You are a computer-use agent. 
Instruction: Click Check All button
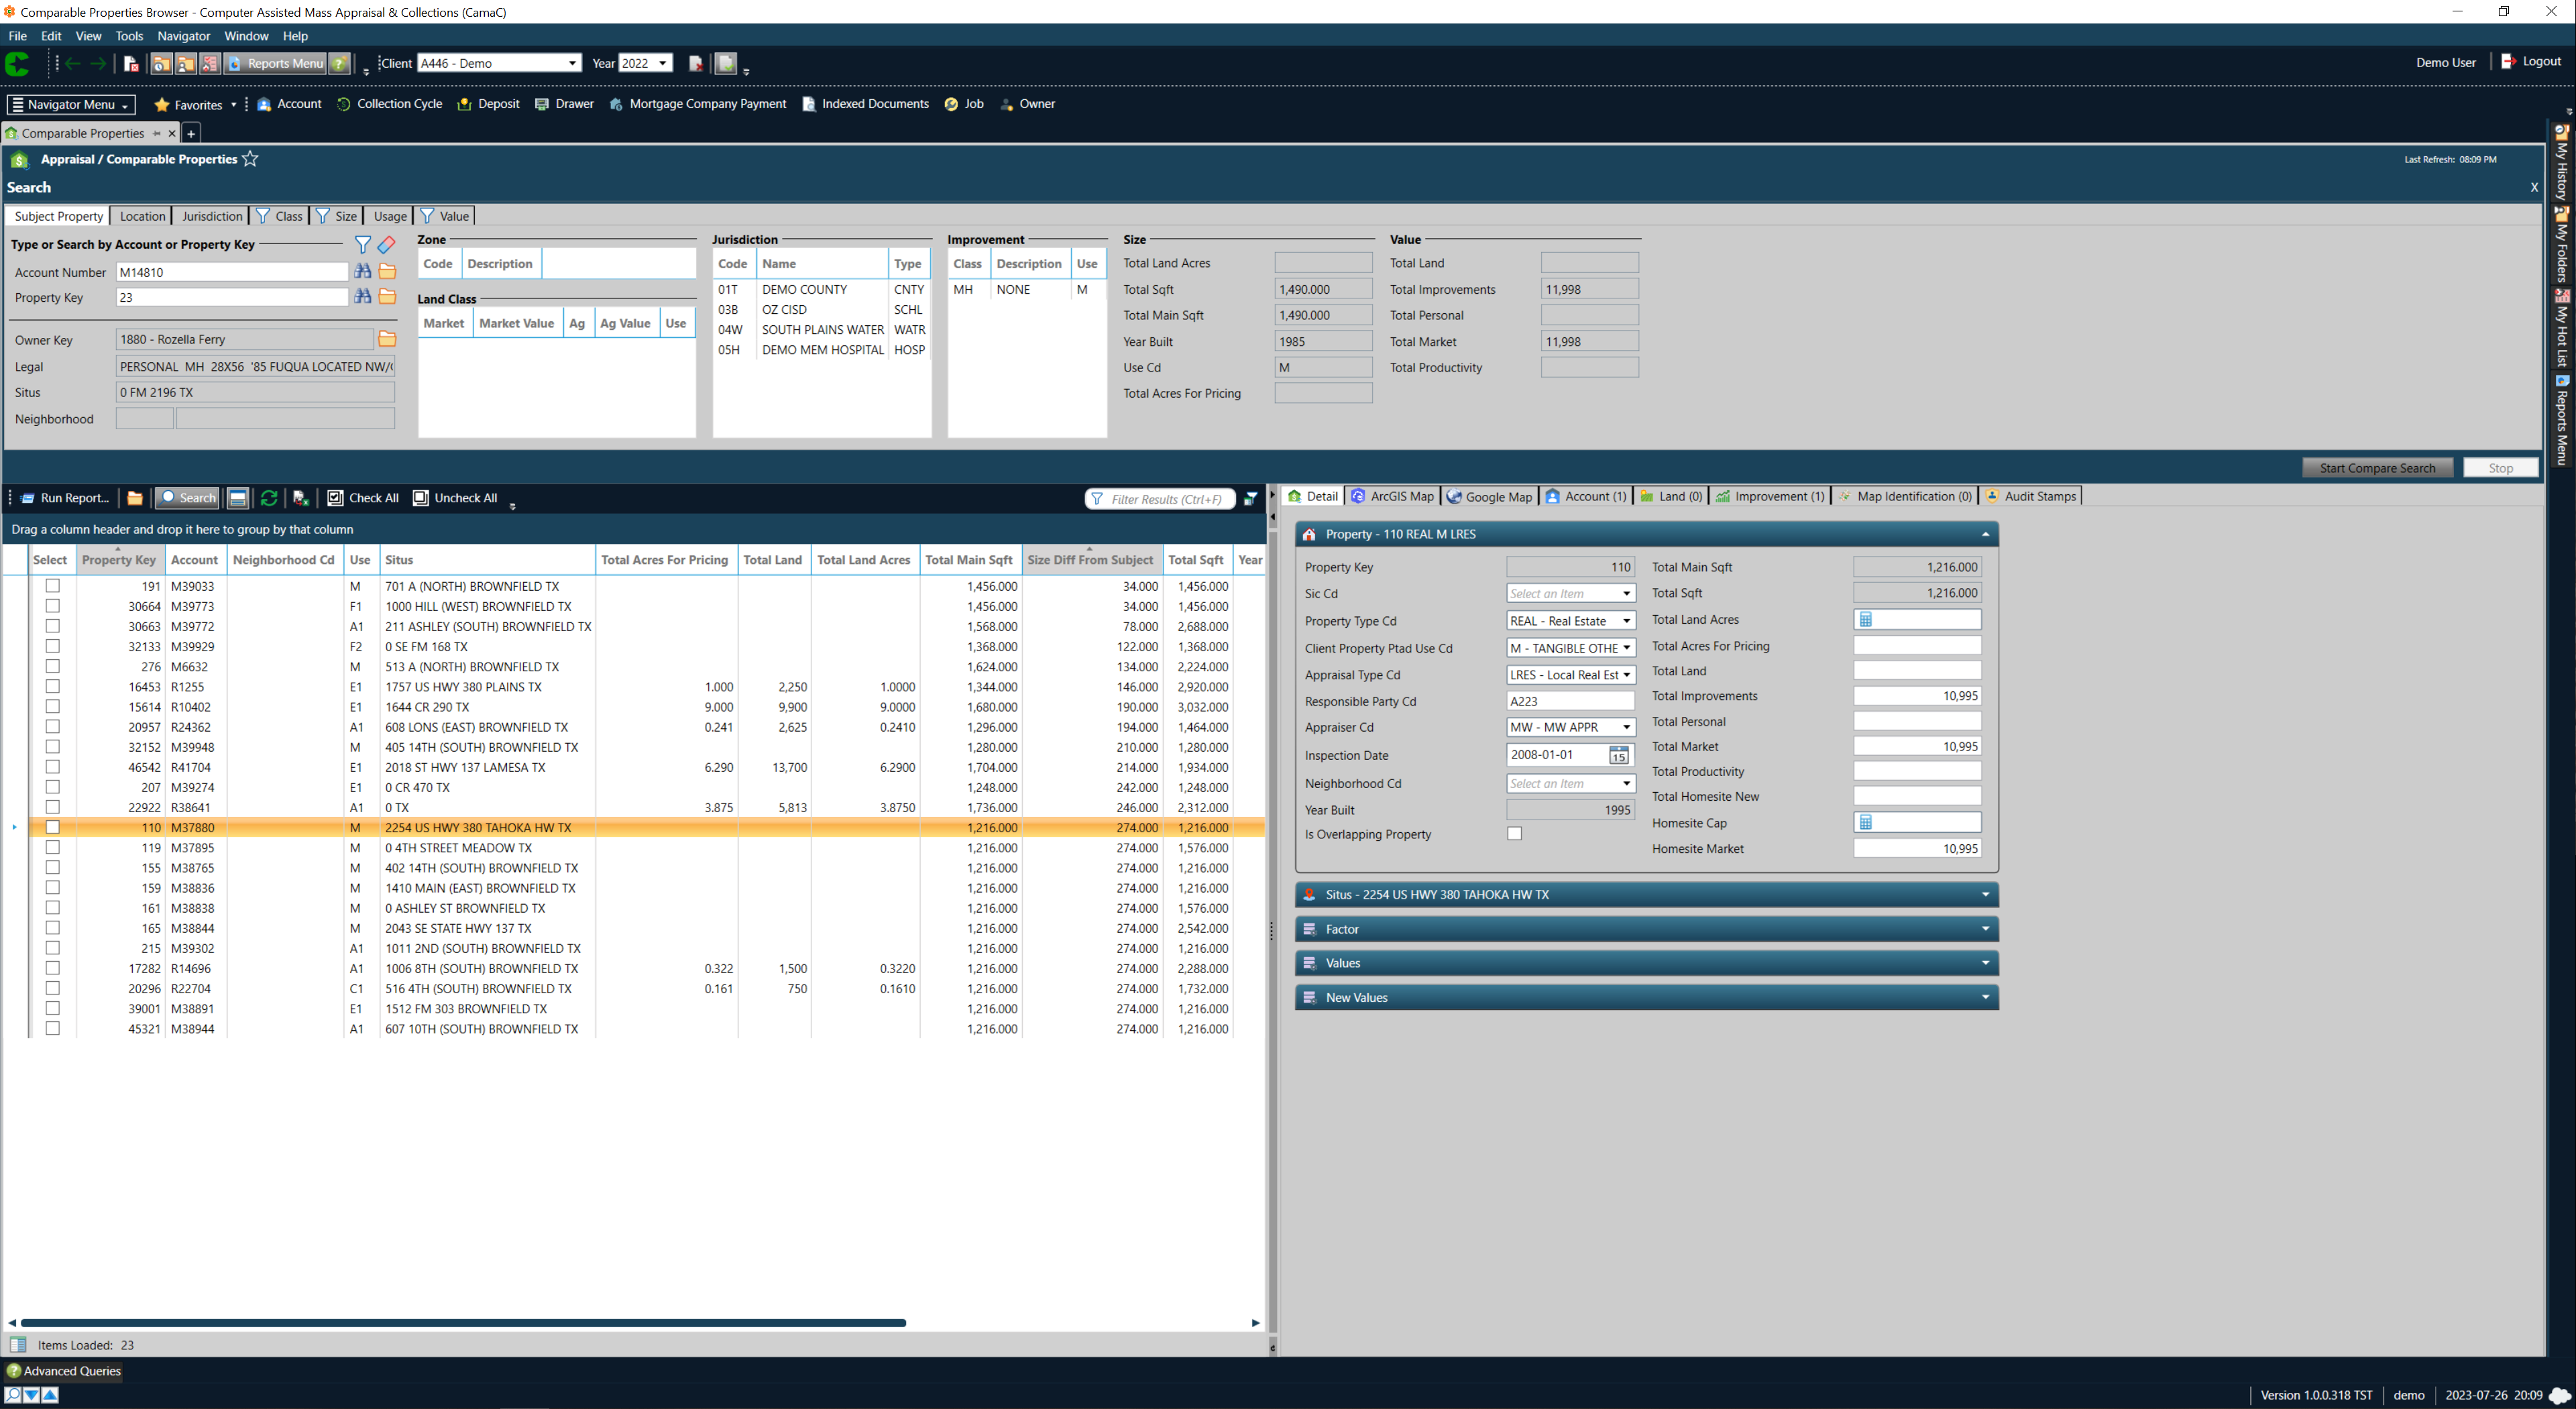coord(363,498)
